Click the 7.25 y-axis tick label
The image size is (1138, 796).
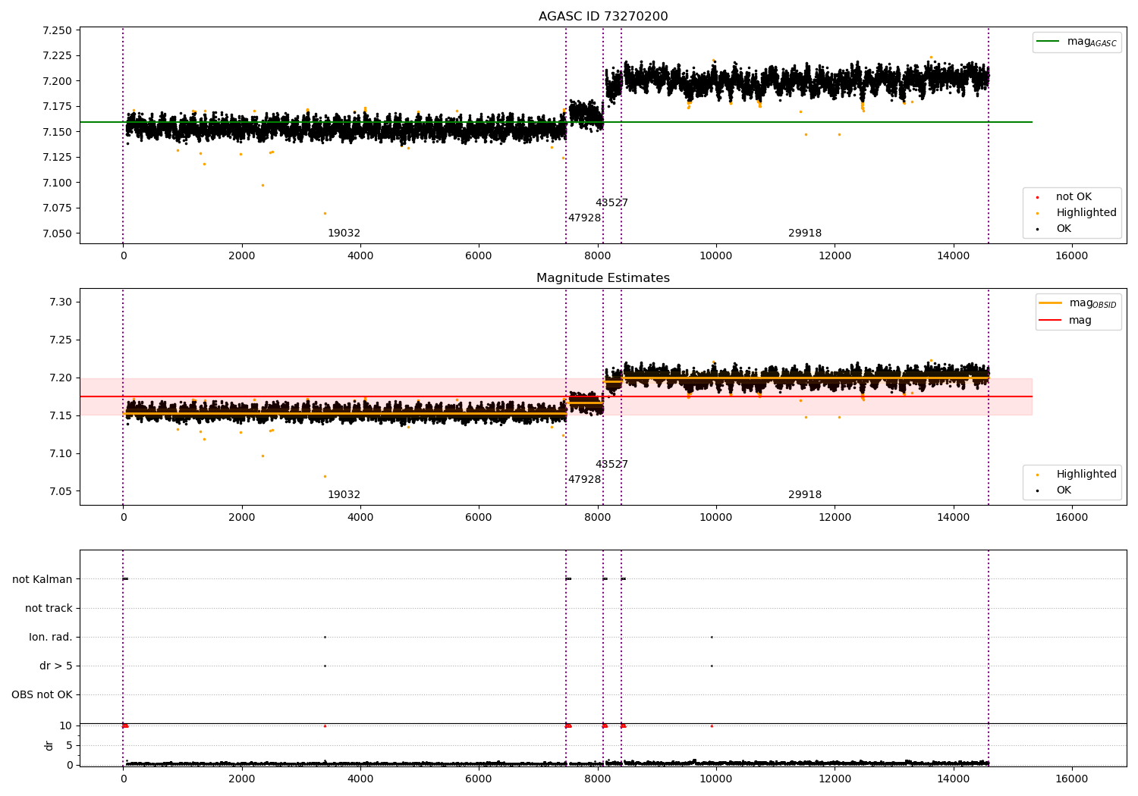coord(61,340)
